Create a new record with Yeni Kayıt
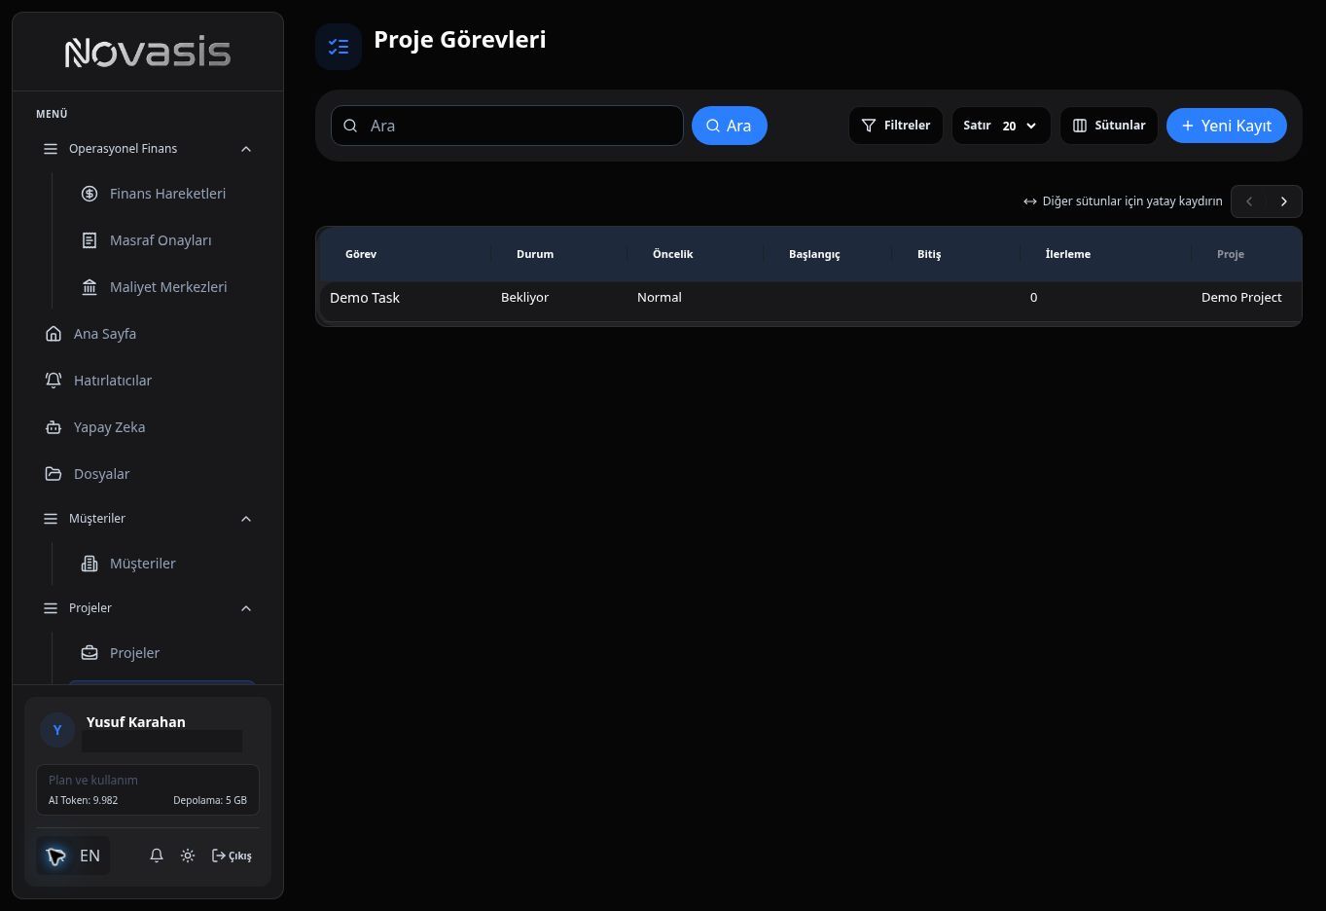Screen dimensions: 1326x911 pos(1227,126)
